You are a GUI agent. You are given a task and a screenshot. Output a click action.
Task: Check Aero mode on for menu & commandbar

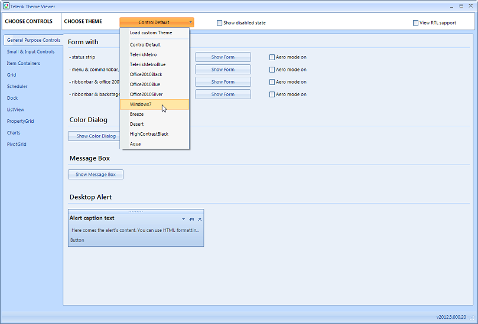coord(272,70)
